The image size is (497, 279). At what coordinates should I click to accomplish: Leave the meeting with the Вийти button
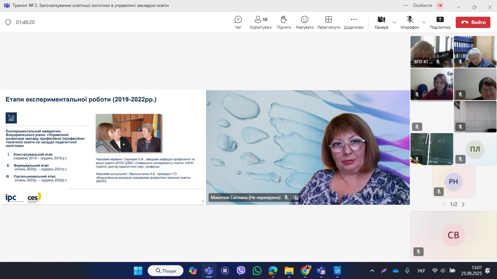(473, 22)
